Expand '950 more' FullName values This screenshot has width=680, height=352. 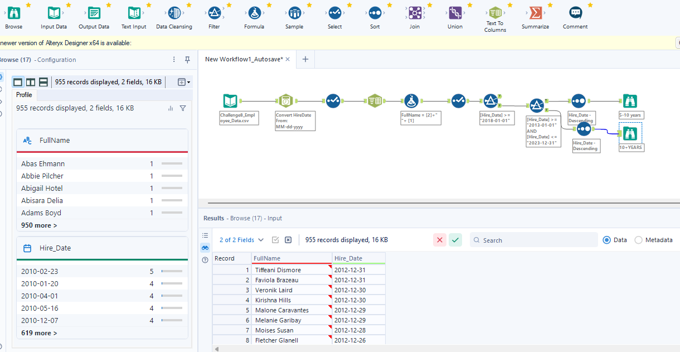(x=39, y=225)
